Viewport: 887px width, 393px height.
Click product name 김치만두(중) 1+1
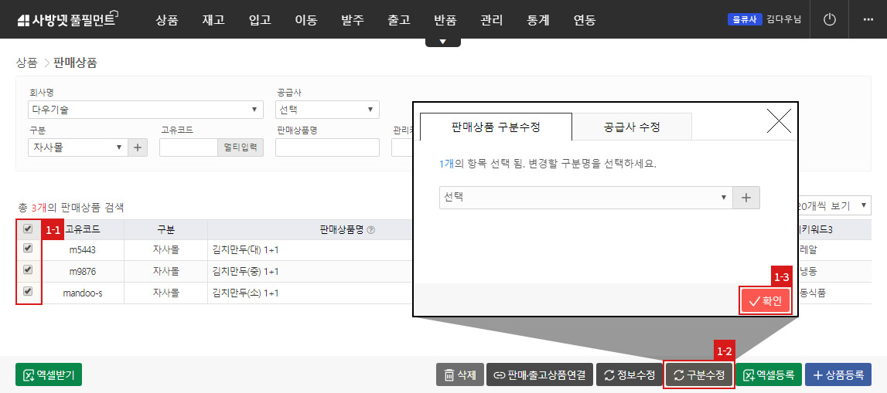point(245,272)
